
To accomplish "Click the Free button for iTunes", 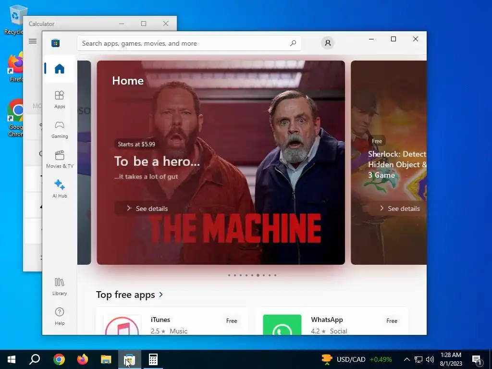I will pos(232,320).
